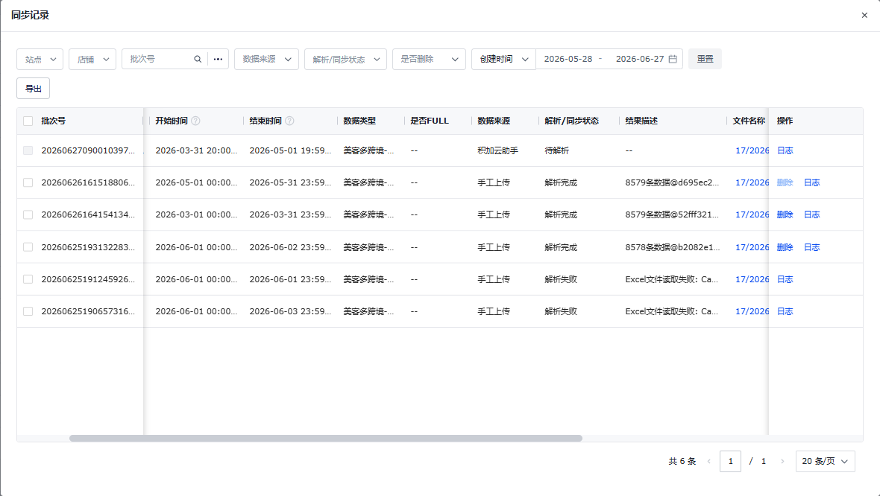Expand the 数据来源 filter dropdown
The height and width of the screenshot is (496, 880).
(266, 59)
